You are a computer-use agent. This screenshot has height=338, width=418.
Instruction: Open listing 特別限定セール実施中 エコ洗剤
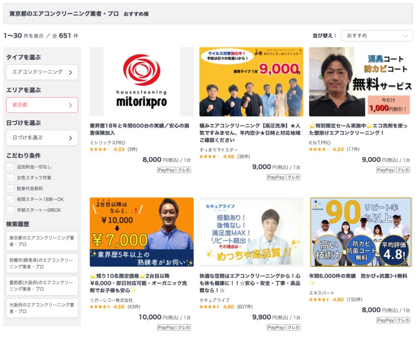[358, 129]
